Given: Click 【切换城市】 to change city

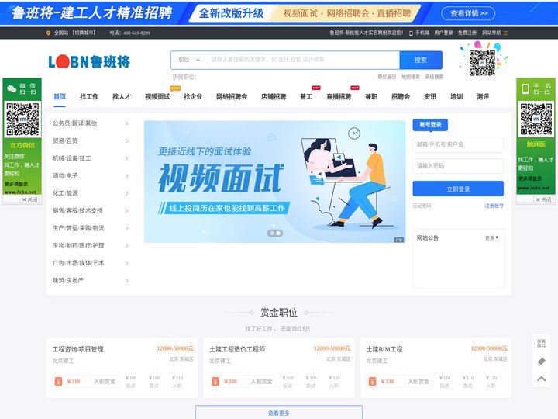Looking at the screenshot, I should (84, 33).
